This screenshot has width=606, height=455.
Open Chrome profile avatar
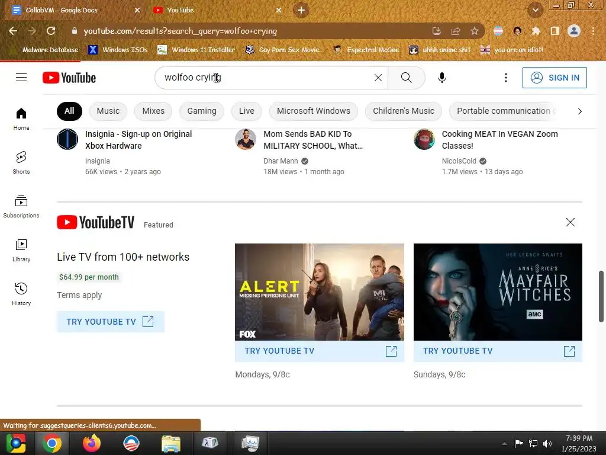point(574,31)
